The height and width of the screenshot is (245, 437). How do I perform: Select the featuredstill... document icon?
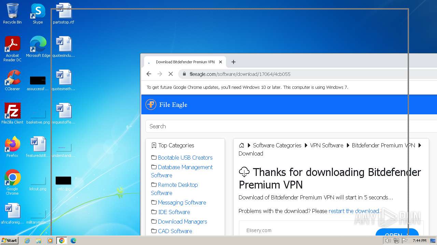point(38,147)
